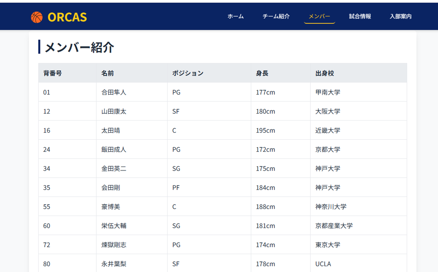Image resolution: width=438 pixels, height=272 pixels.
Task: Select player name 永井葉梨
Action: [x=114, y=264]
